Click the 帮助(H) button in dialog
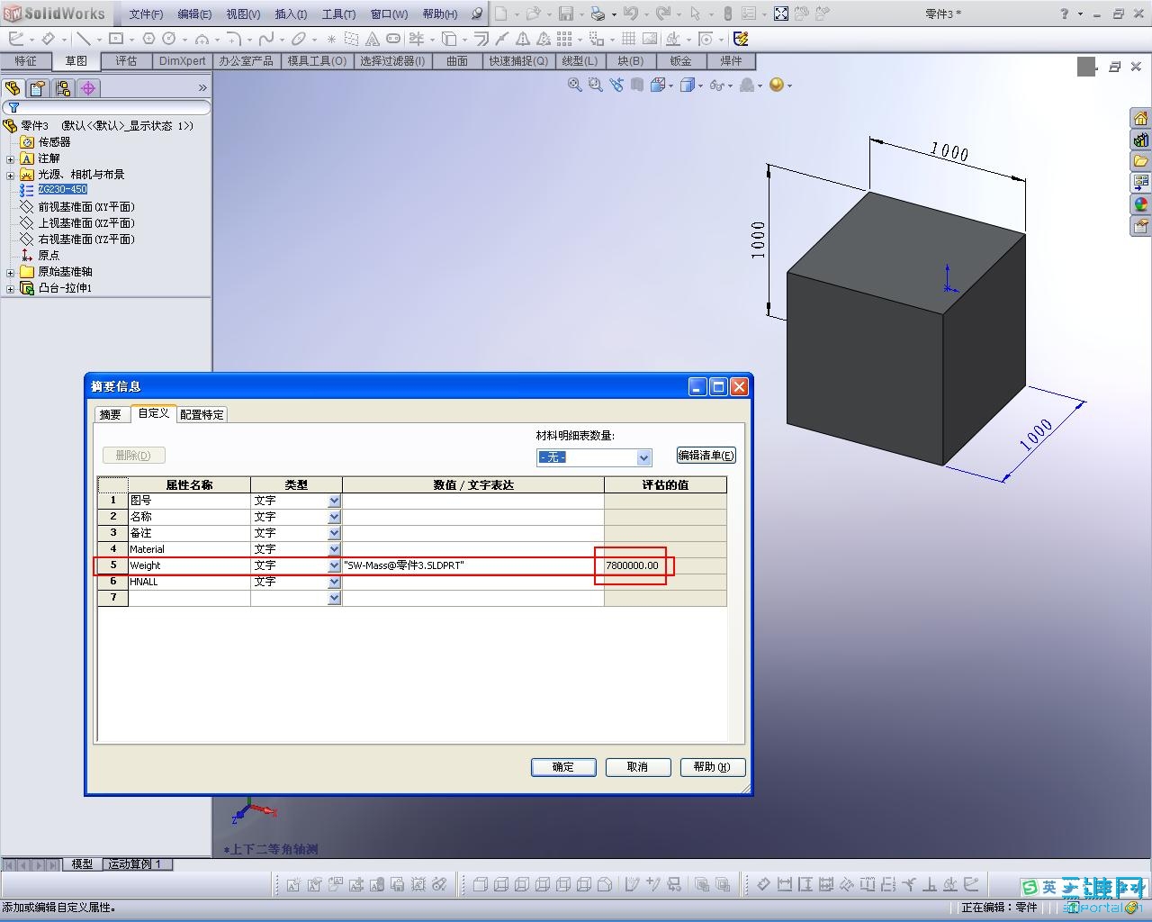The height and width of the screenshot is (922, 1152). click(x=713, y=767)
